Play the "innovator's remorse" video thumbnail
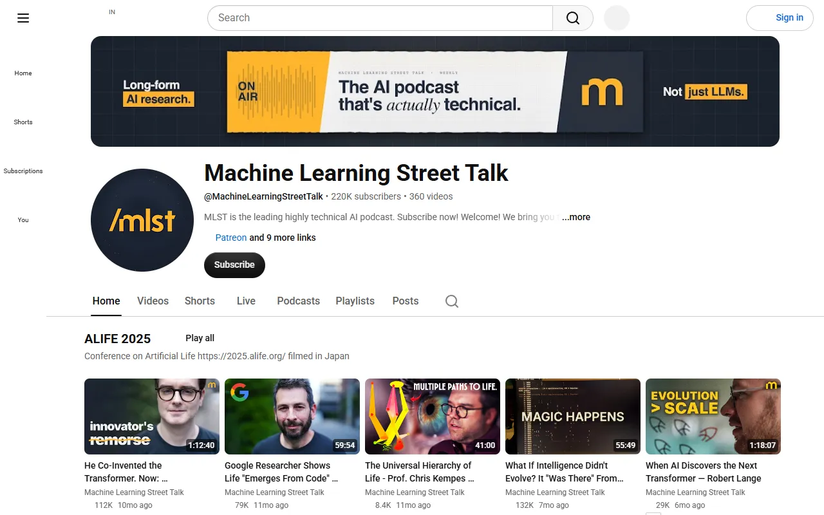This screenshot has width=824, height=515. tap(152, 417)
